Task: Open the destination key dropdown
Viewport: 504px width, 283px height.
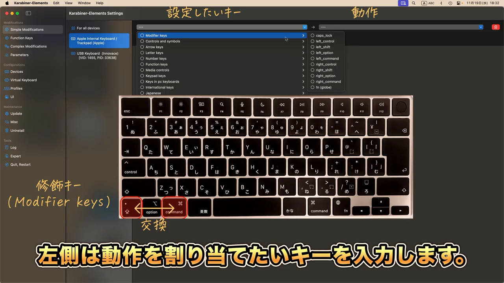Action: [401, 27]
